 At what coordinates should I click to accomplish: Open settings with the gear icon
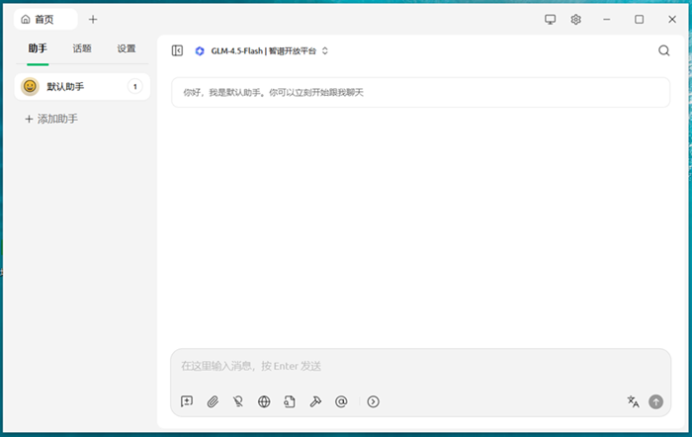tap(576, 19)
